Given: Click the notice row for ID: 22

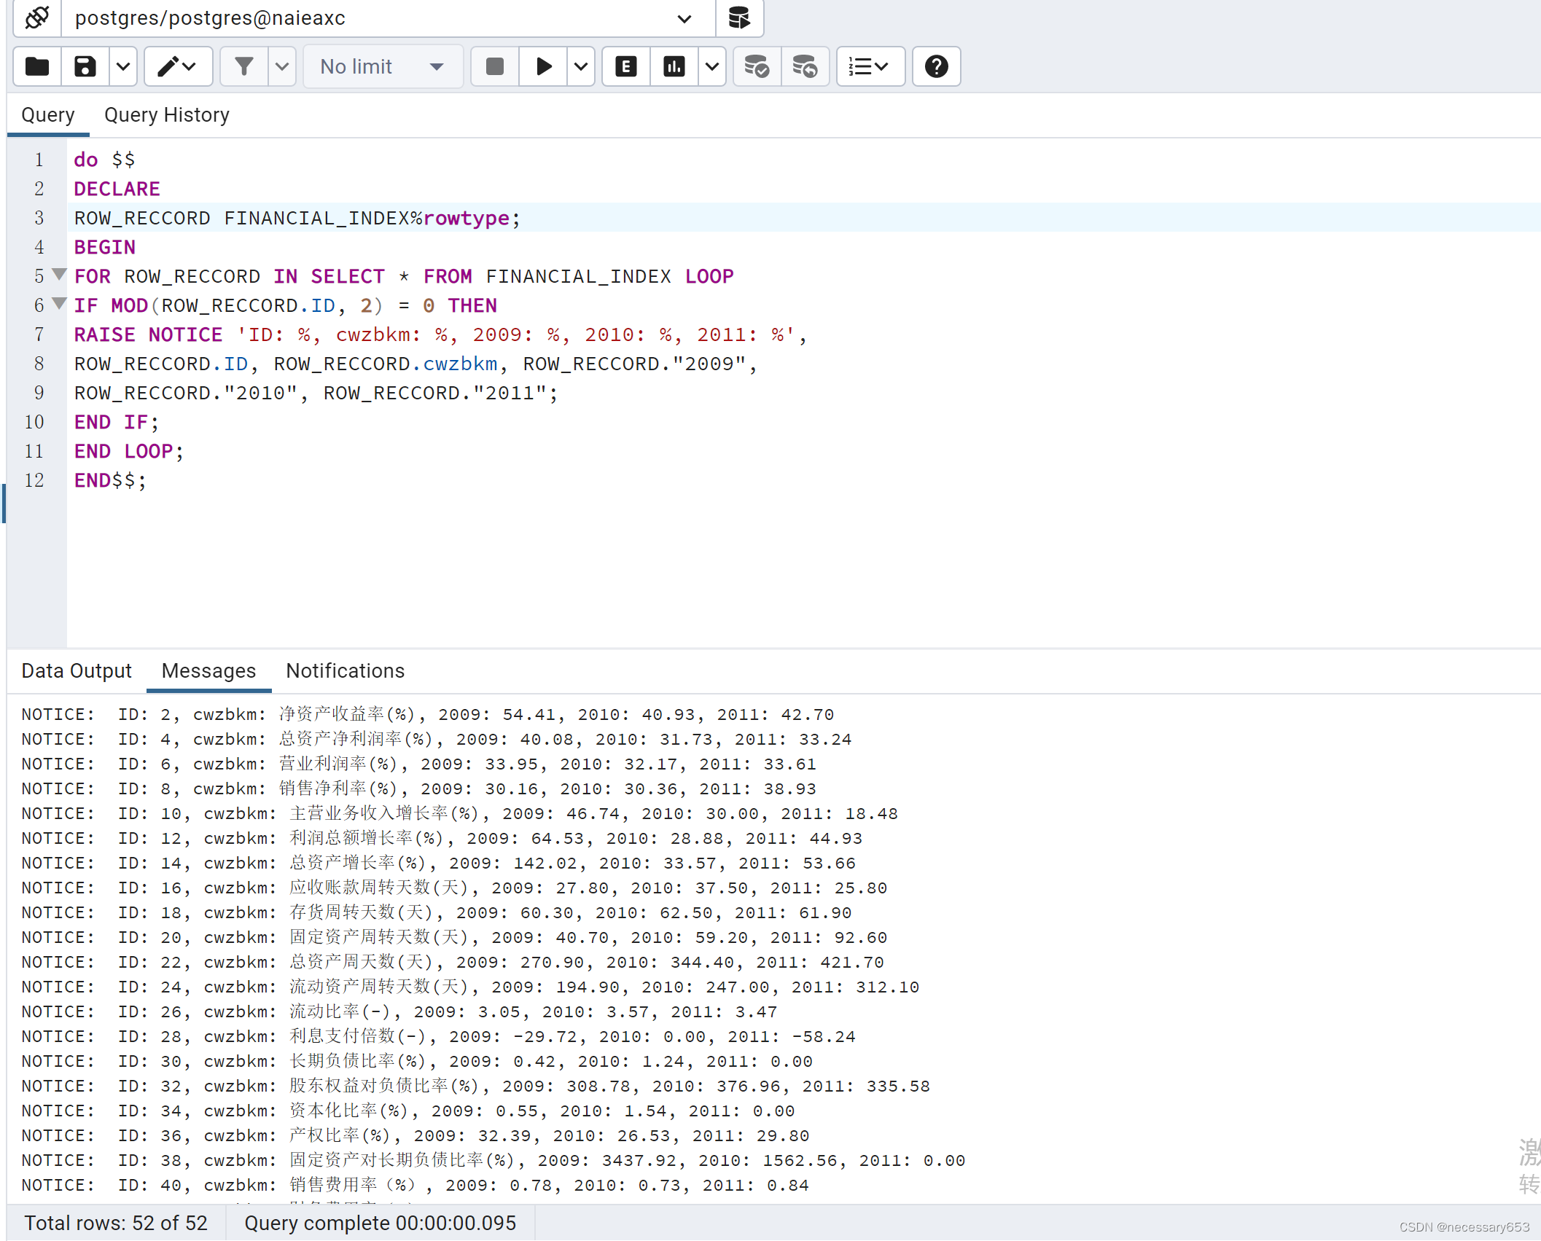Looking at the screenshot, I should (x=453, y=963).
